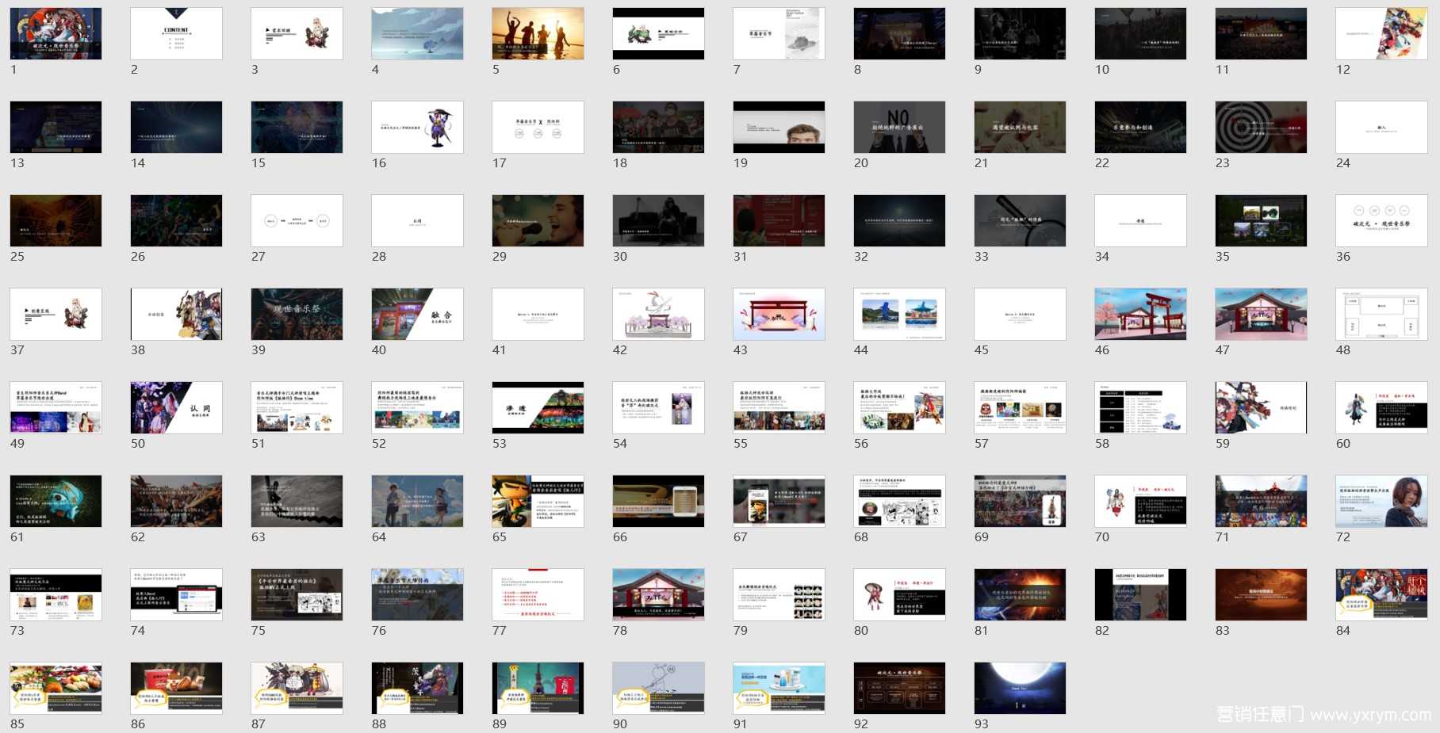Select slide thumbnail 92

[x=899, y=688]
